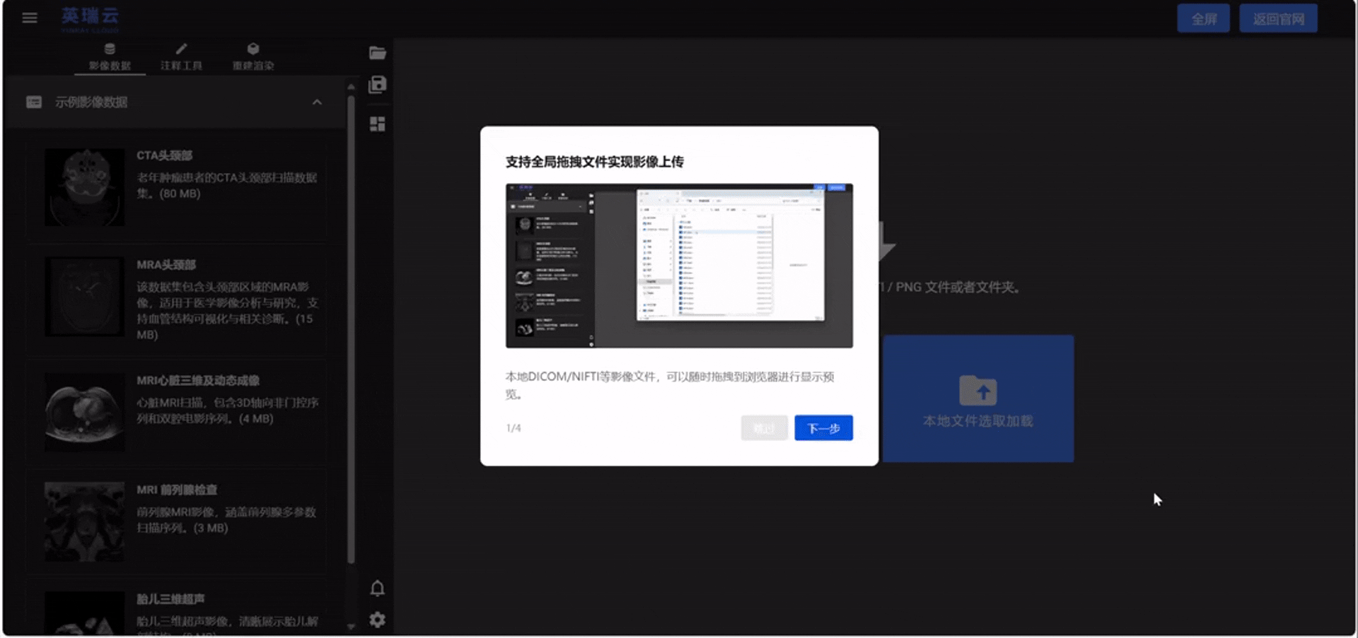The height and width of the screenshot is (638, 1358).
Task: Click the folder upload icon in the tile
Action: tap(978, 391)
